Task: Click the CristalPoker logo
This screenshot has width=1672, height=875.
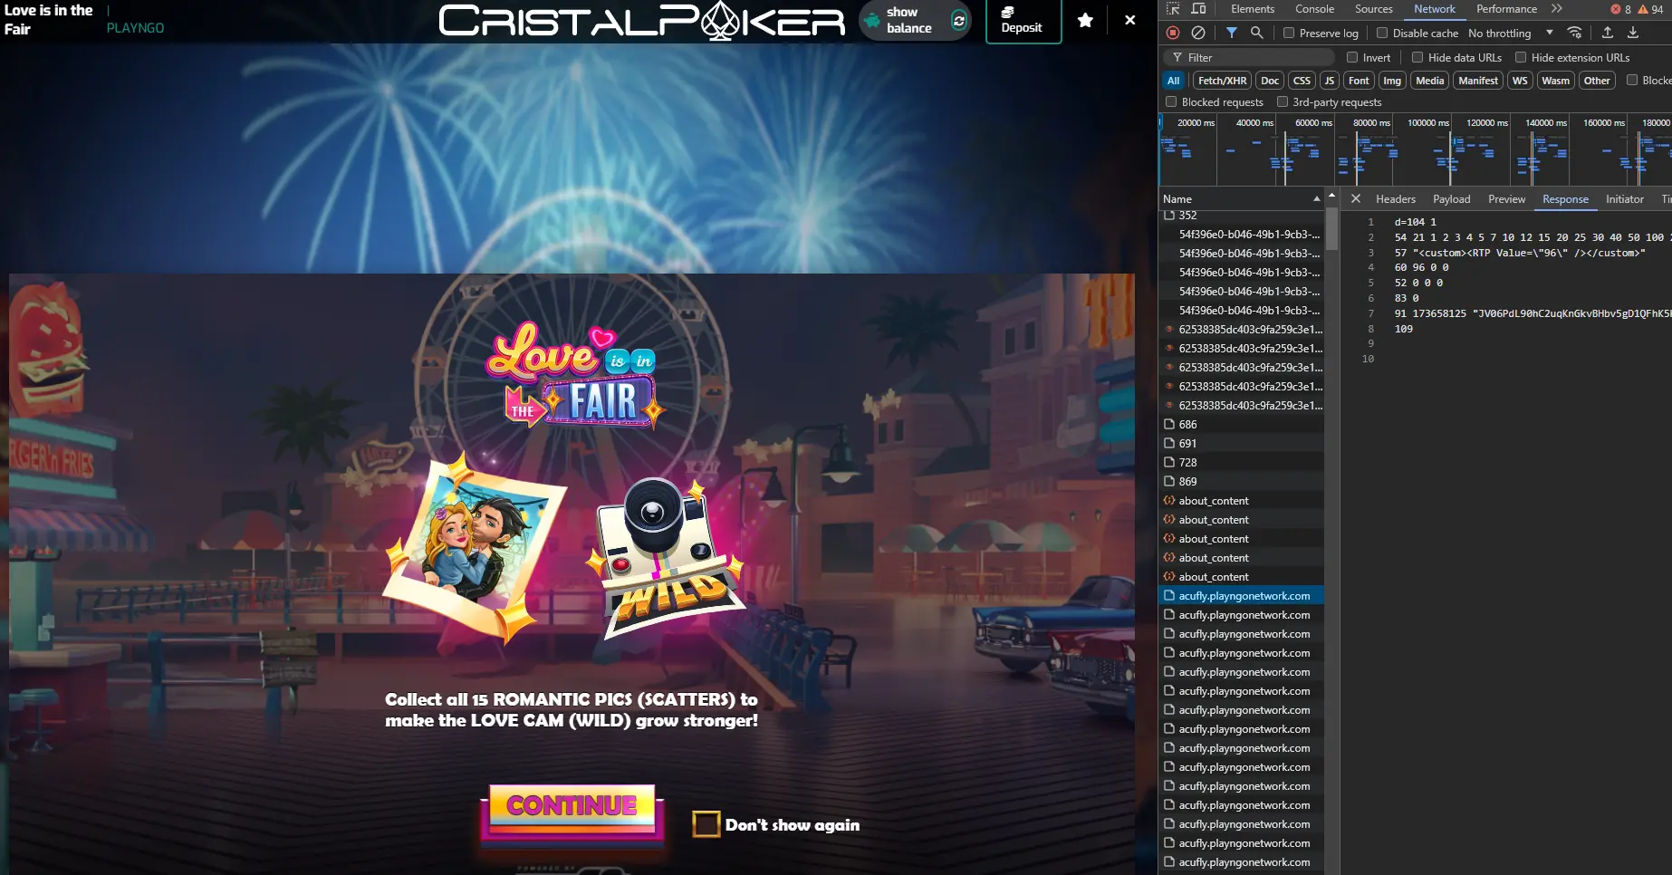Action: (641, 21)
